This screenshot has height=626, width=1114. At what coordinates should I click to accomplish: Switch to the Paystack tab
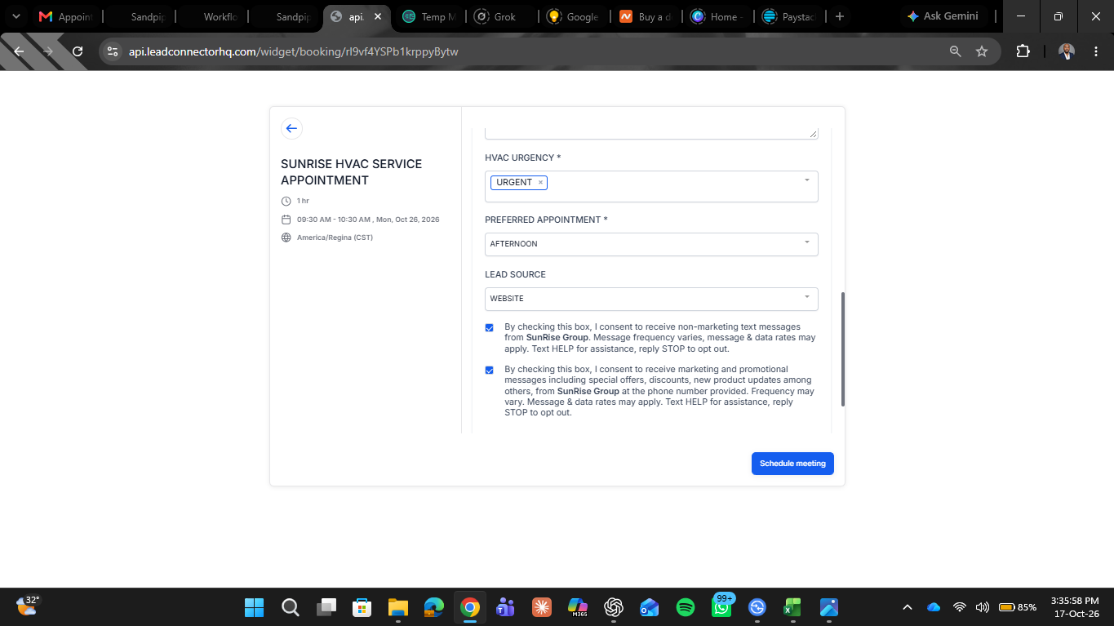[x=790, y=16]
